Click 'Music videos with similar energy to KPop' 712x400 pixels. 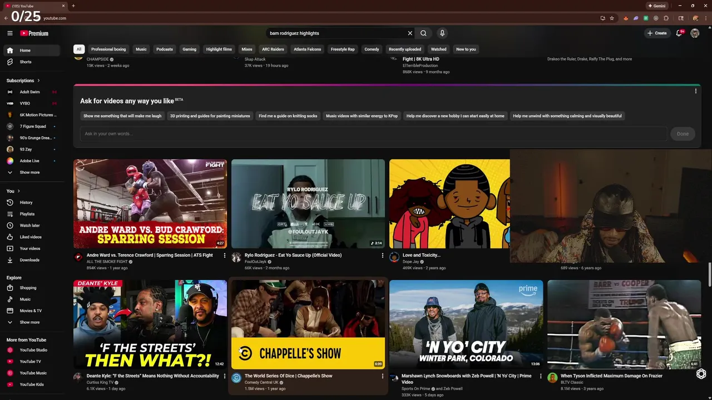click(362, 116)
